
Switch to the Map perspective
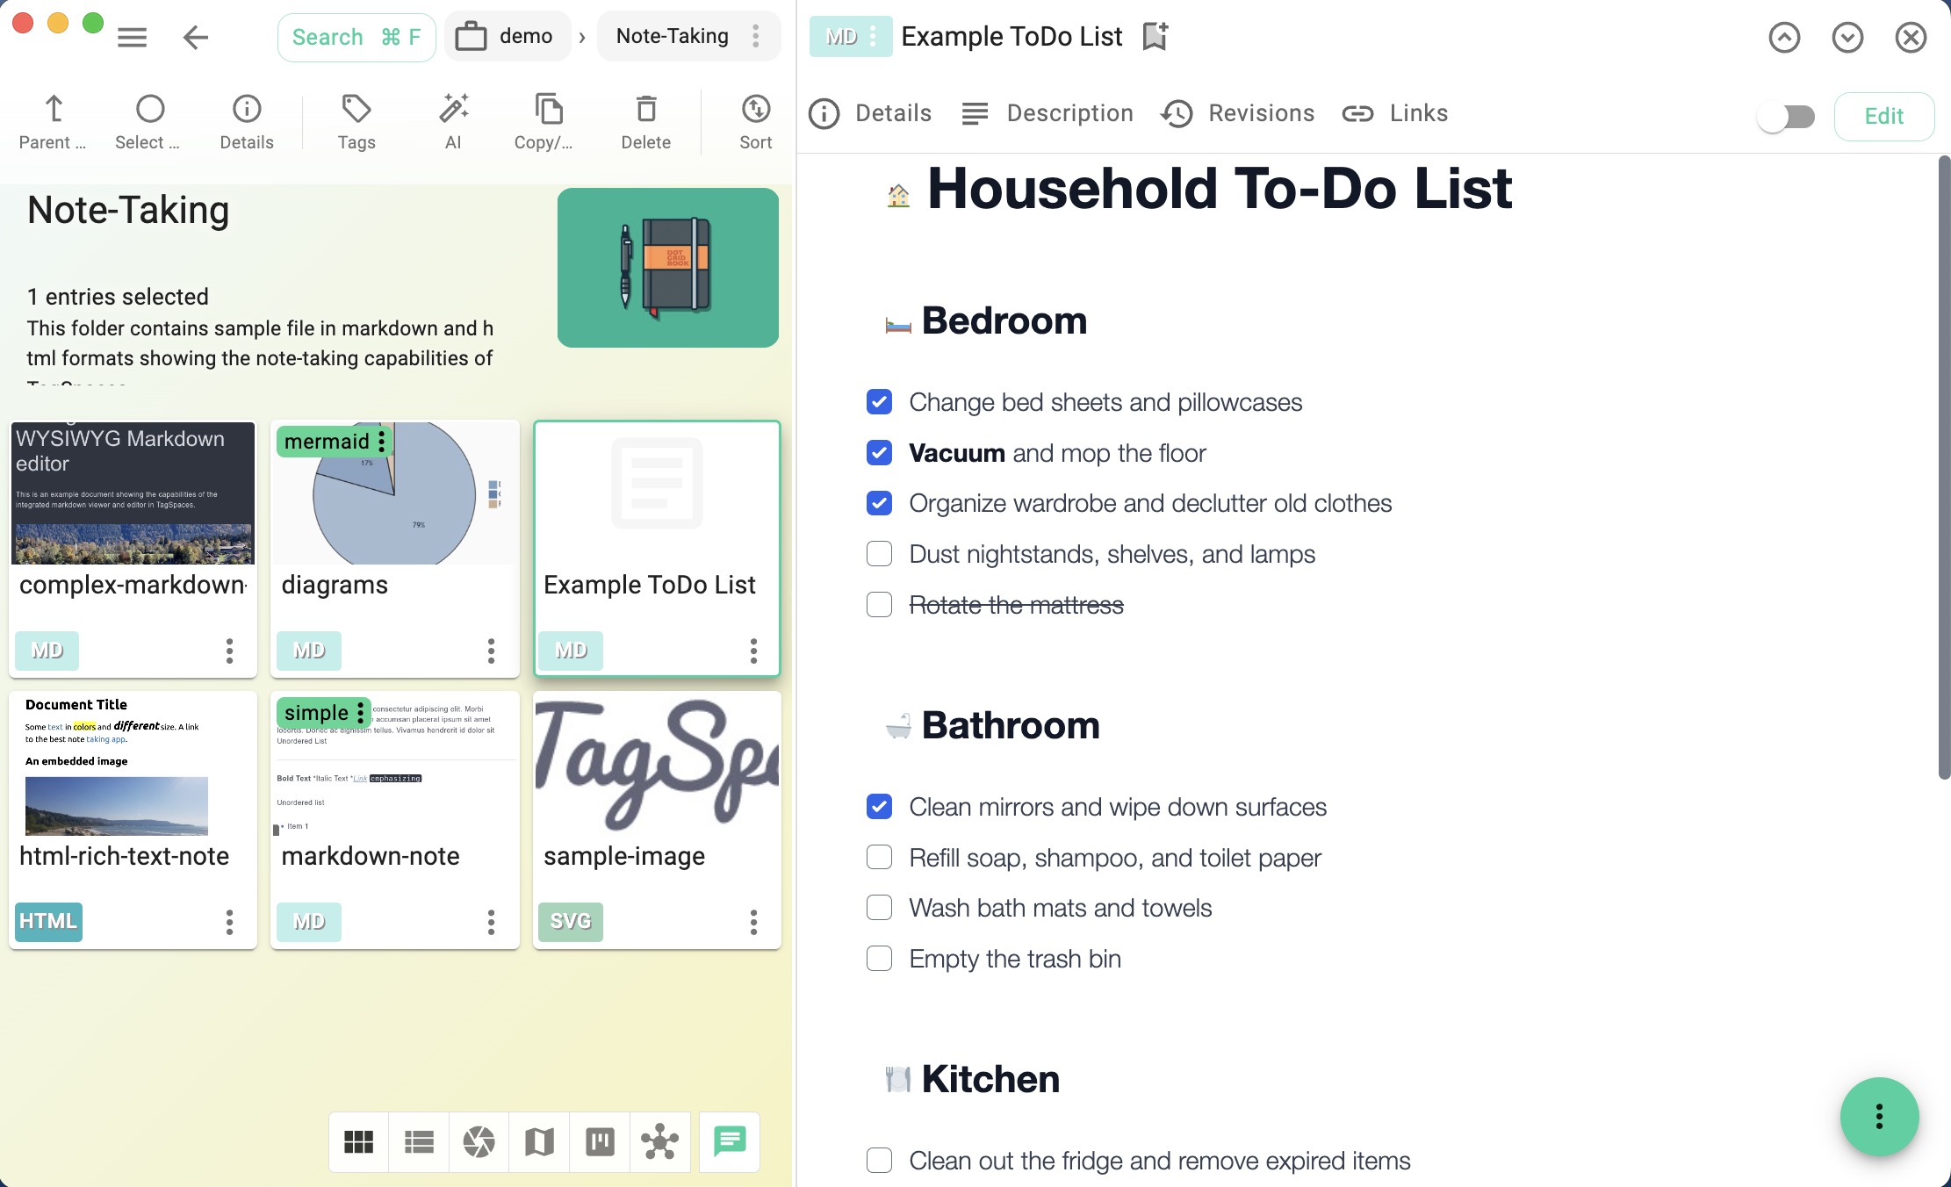[x=539, y=1141]
